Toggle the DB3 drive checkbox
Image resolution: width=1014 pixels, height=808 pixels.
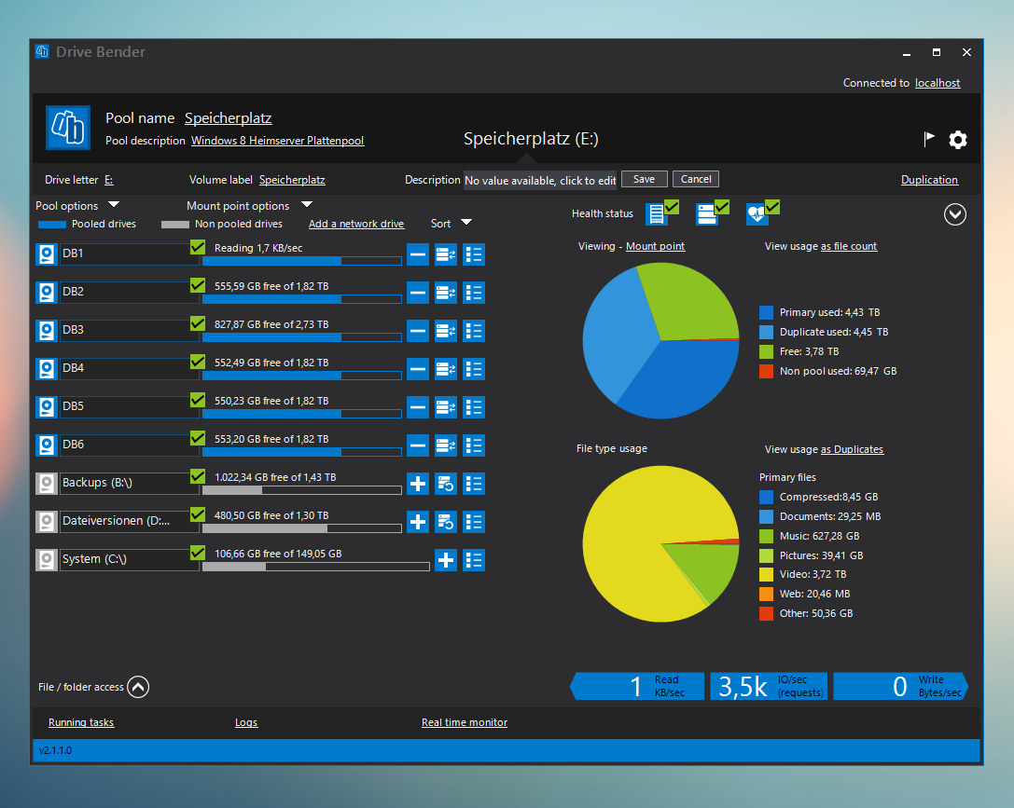point(198,323)
